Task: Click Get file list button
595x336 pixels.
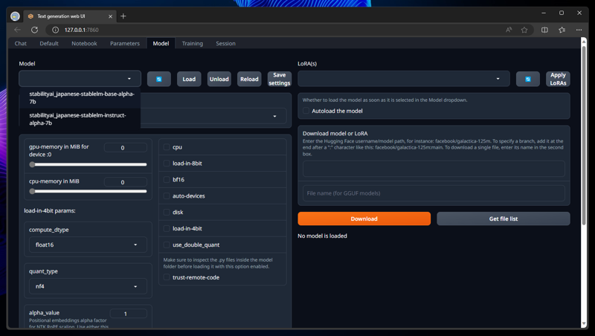Action: [x=504, y=219]
